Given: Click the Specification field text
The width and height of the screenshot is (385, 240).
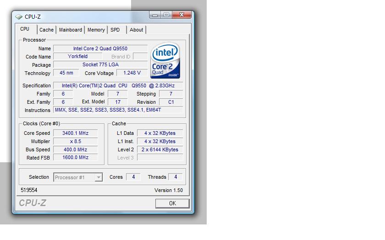Looking at the screenshot, I should click(118, 85).
